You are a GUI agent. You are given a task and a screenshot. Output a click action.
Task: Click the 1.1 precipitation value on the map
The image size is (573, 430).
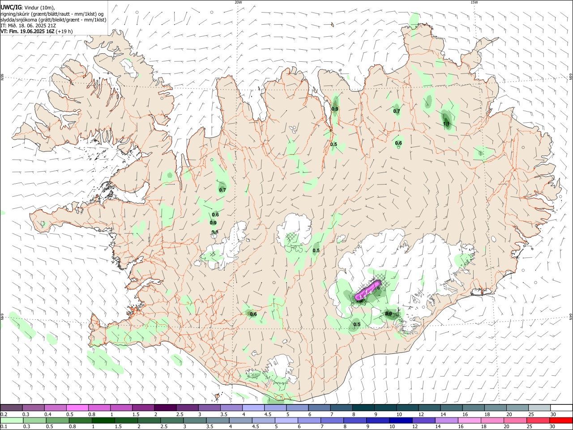pos(446,124)
